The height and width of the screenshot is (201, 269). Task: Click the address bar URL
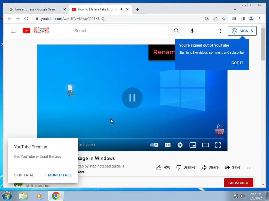click(73, 19)
